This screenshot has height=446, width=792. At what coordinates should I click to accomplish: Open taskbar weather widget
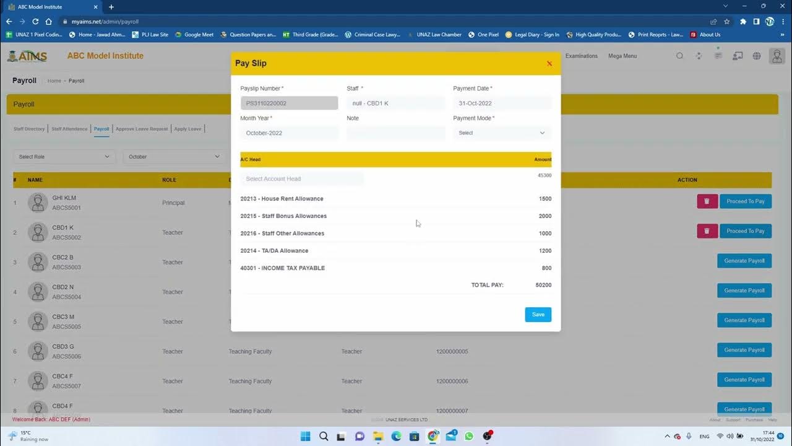click(28, 436)
